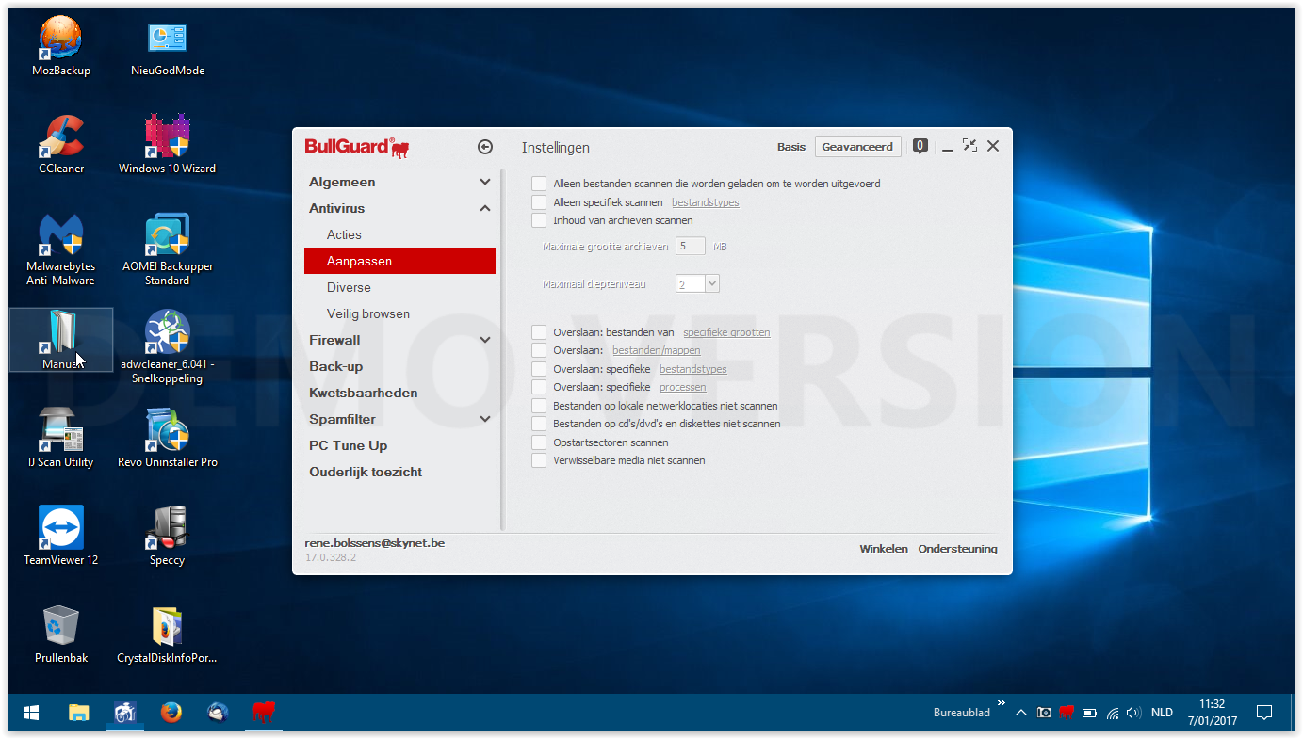Enable scanning only files loaded for execution
Screen dimensions: 1303x739
tap(539, 184)
